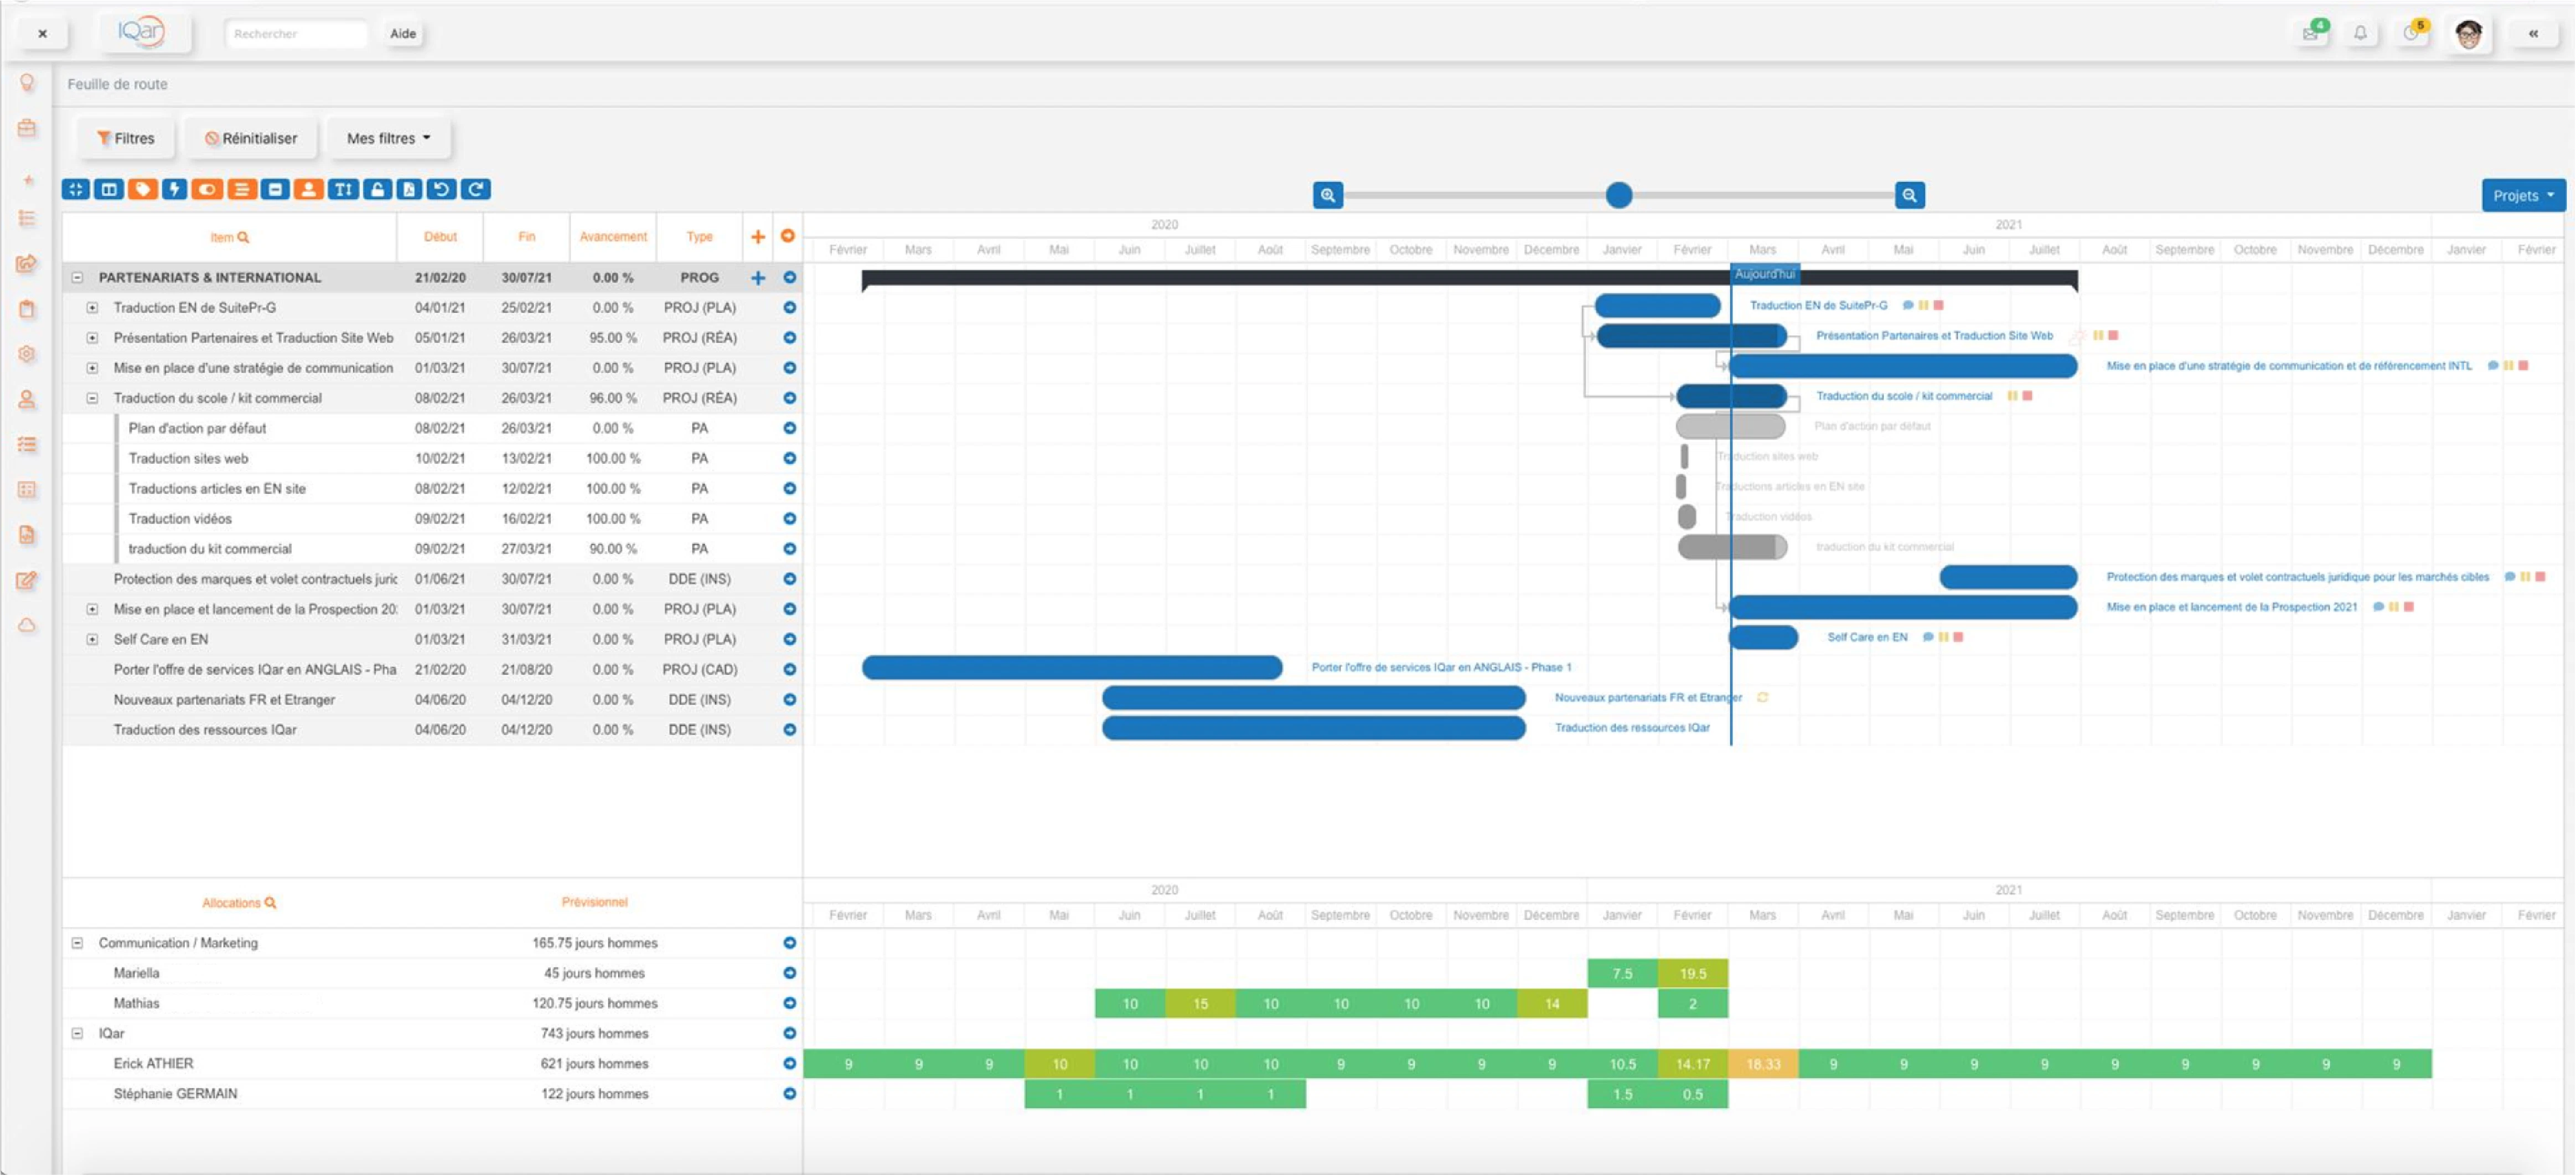This screenshot has width=2576, height=1176.
Task: Click the Filtres button
Action: 126,138
